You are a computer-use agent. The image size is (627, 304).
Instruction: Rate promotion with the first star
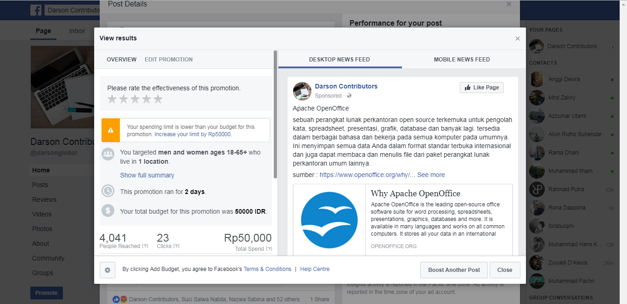pos(112,99)
